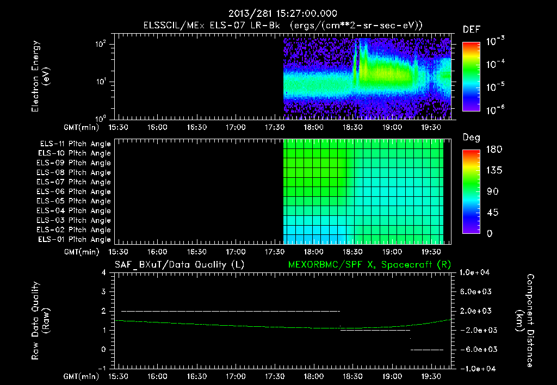
Task: Click the 18:00 tick label under the spectrogram
Action: 313,127
